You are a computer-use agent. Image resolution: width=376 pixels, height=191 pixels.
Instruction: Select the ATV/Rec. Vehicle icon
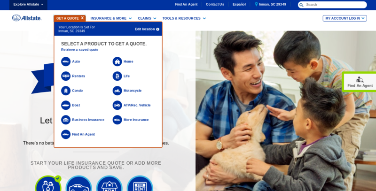tap(117, 105)
